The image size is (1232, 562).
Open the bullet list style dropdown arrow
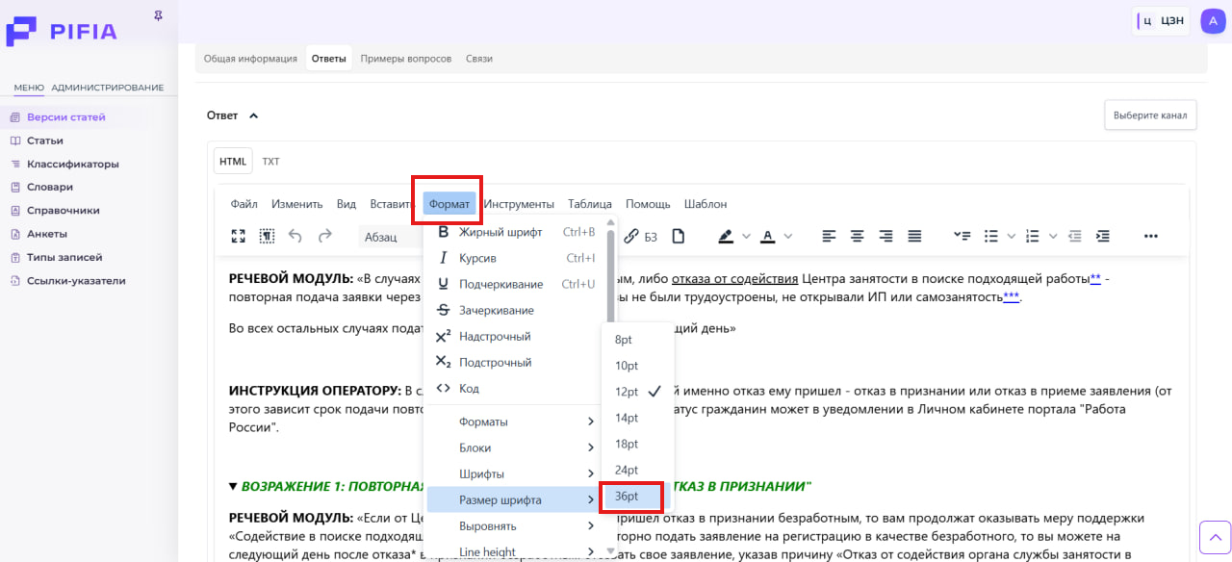(x=1011, y=236)
